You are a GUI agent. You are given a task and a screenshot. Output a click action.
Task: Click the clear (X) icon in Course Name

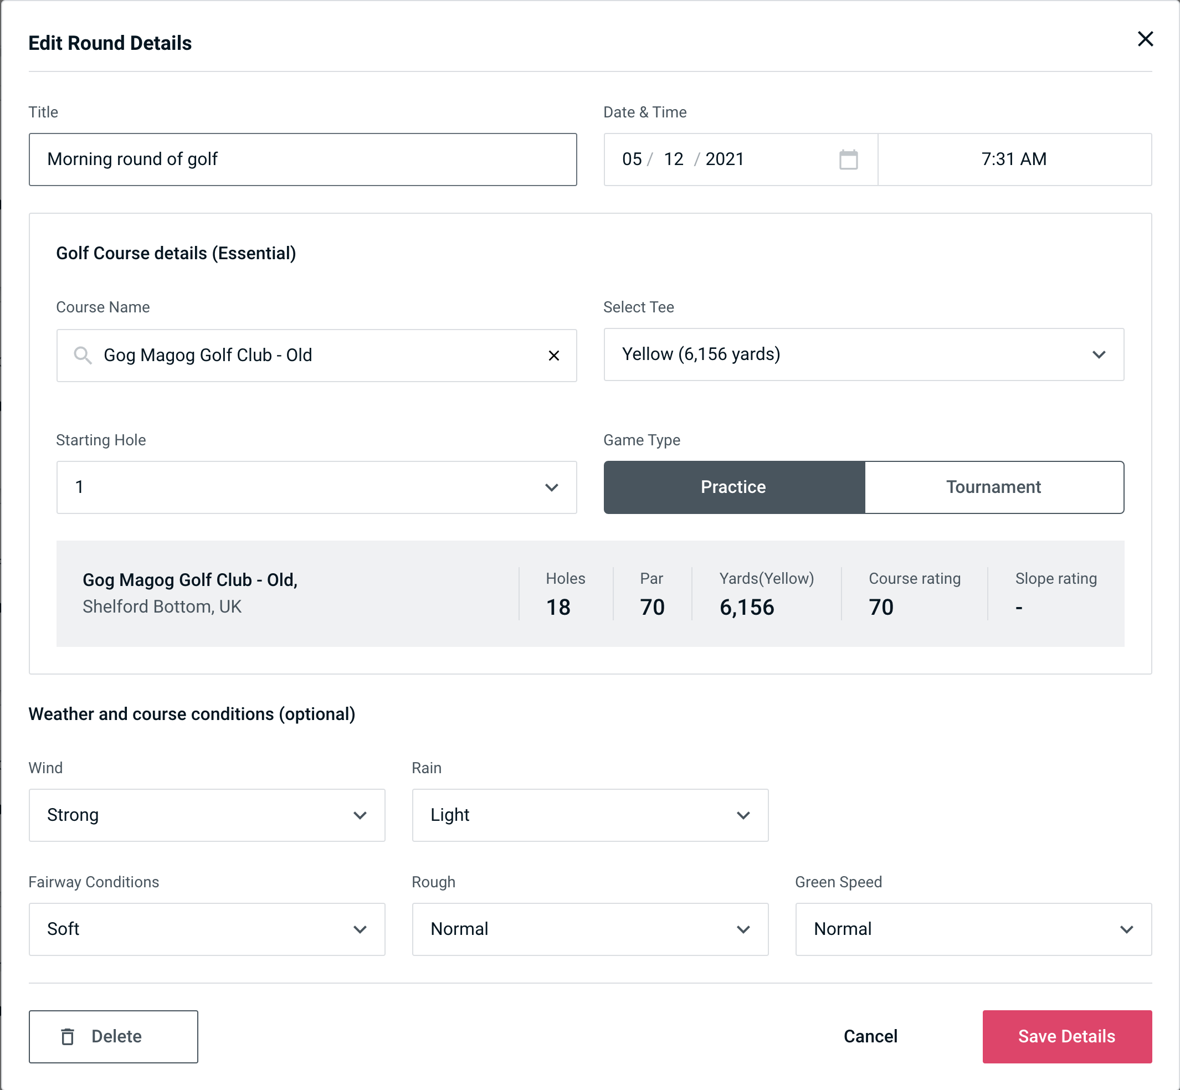pyautogui.click(x=554, y=354)
